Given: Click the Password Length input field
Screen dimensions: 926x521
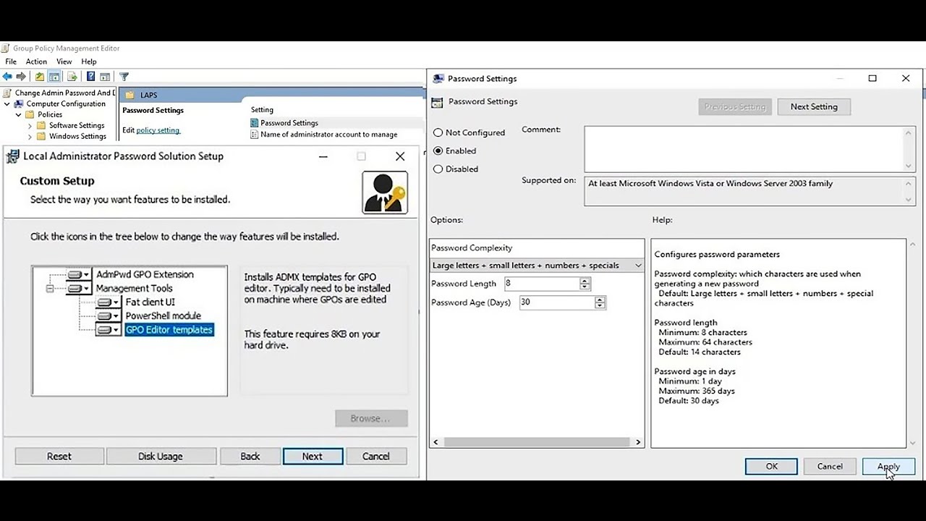Looking at the screenshot, I should tap(542, 284).
